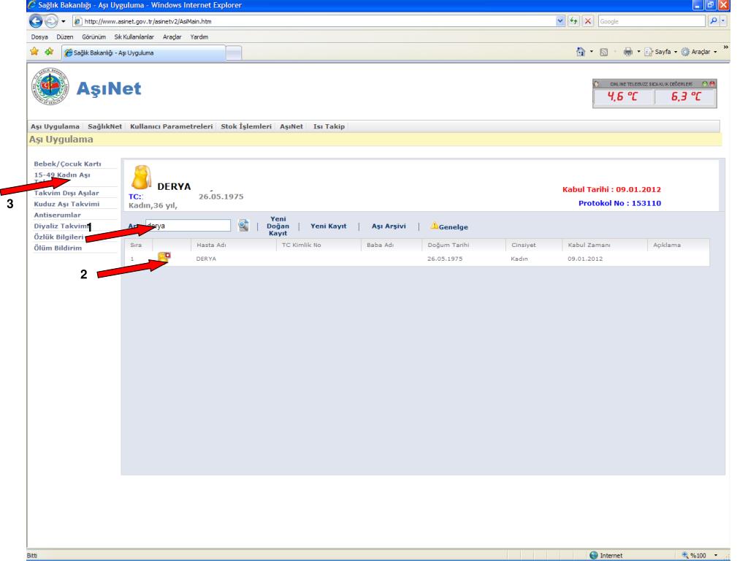The width and height of the screenshot is (748, 561).
Task: Click the 6,3 °C temperature reading
Action: click(x=685, y=97)
